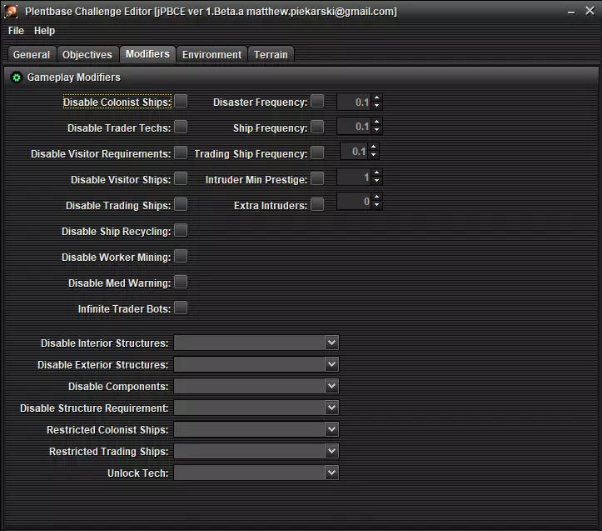Decrease Disaster Frequency with down arrow

click(376, 106)
